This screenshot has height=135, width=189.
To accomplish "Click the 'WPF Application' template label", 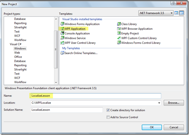I will tap(75, 29).
